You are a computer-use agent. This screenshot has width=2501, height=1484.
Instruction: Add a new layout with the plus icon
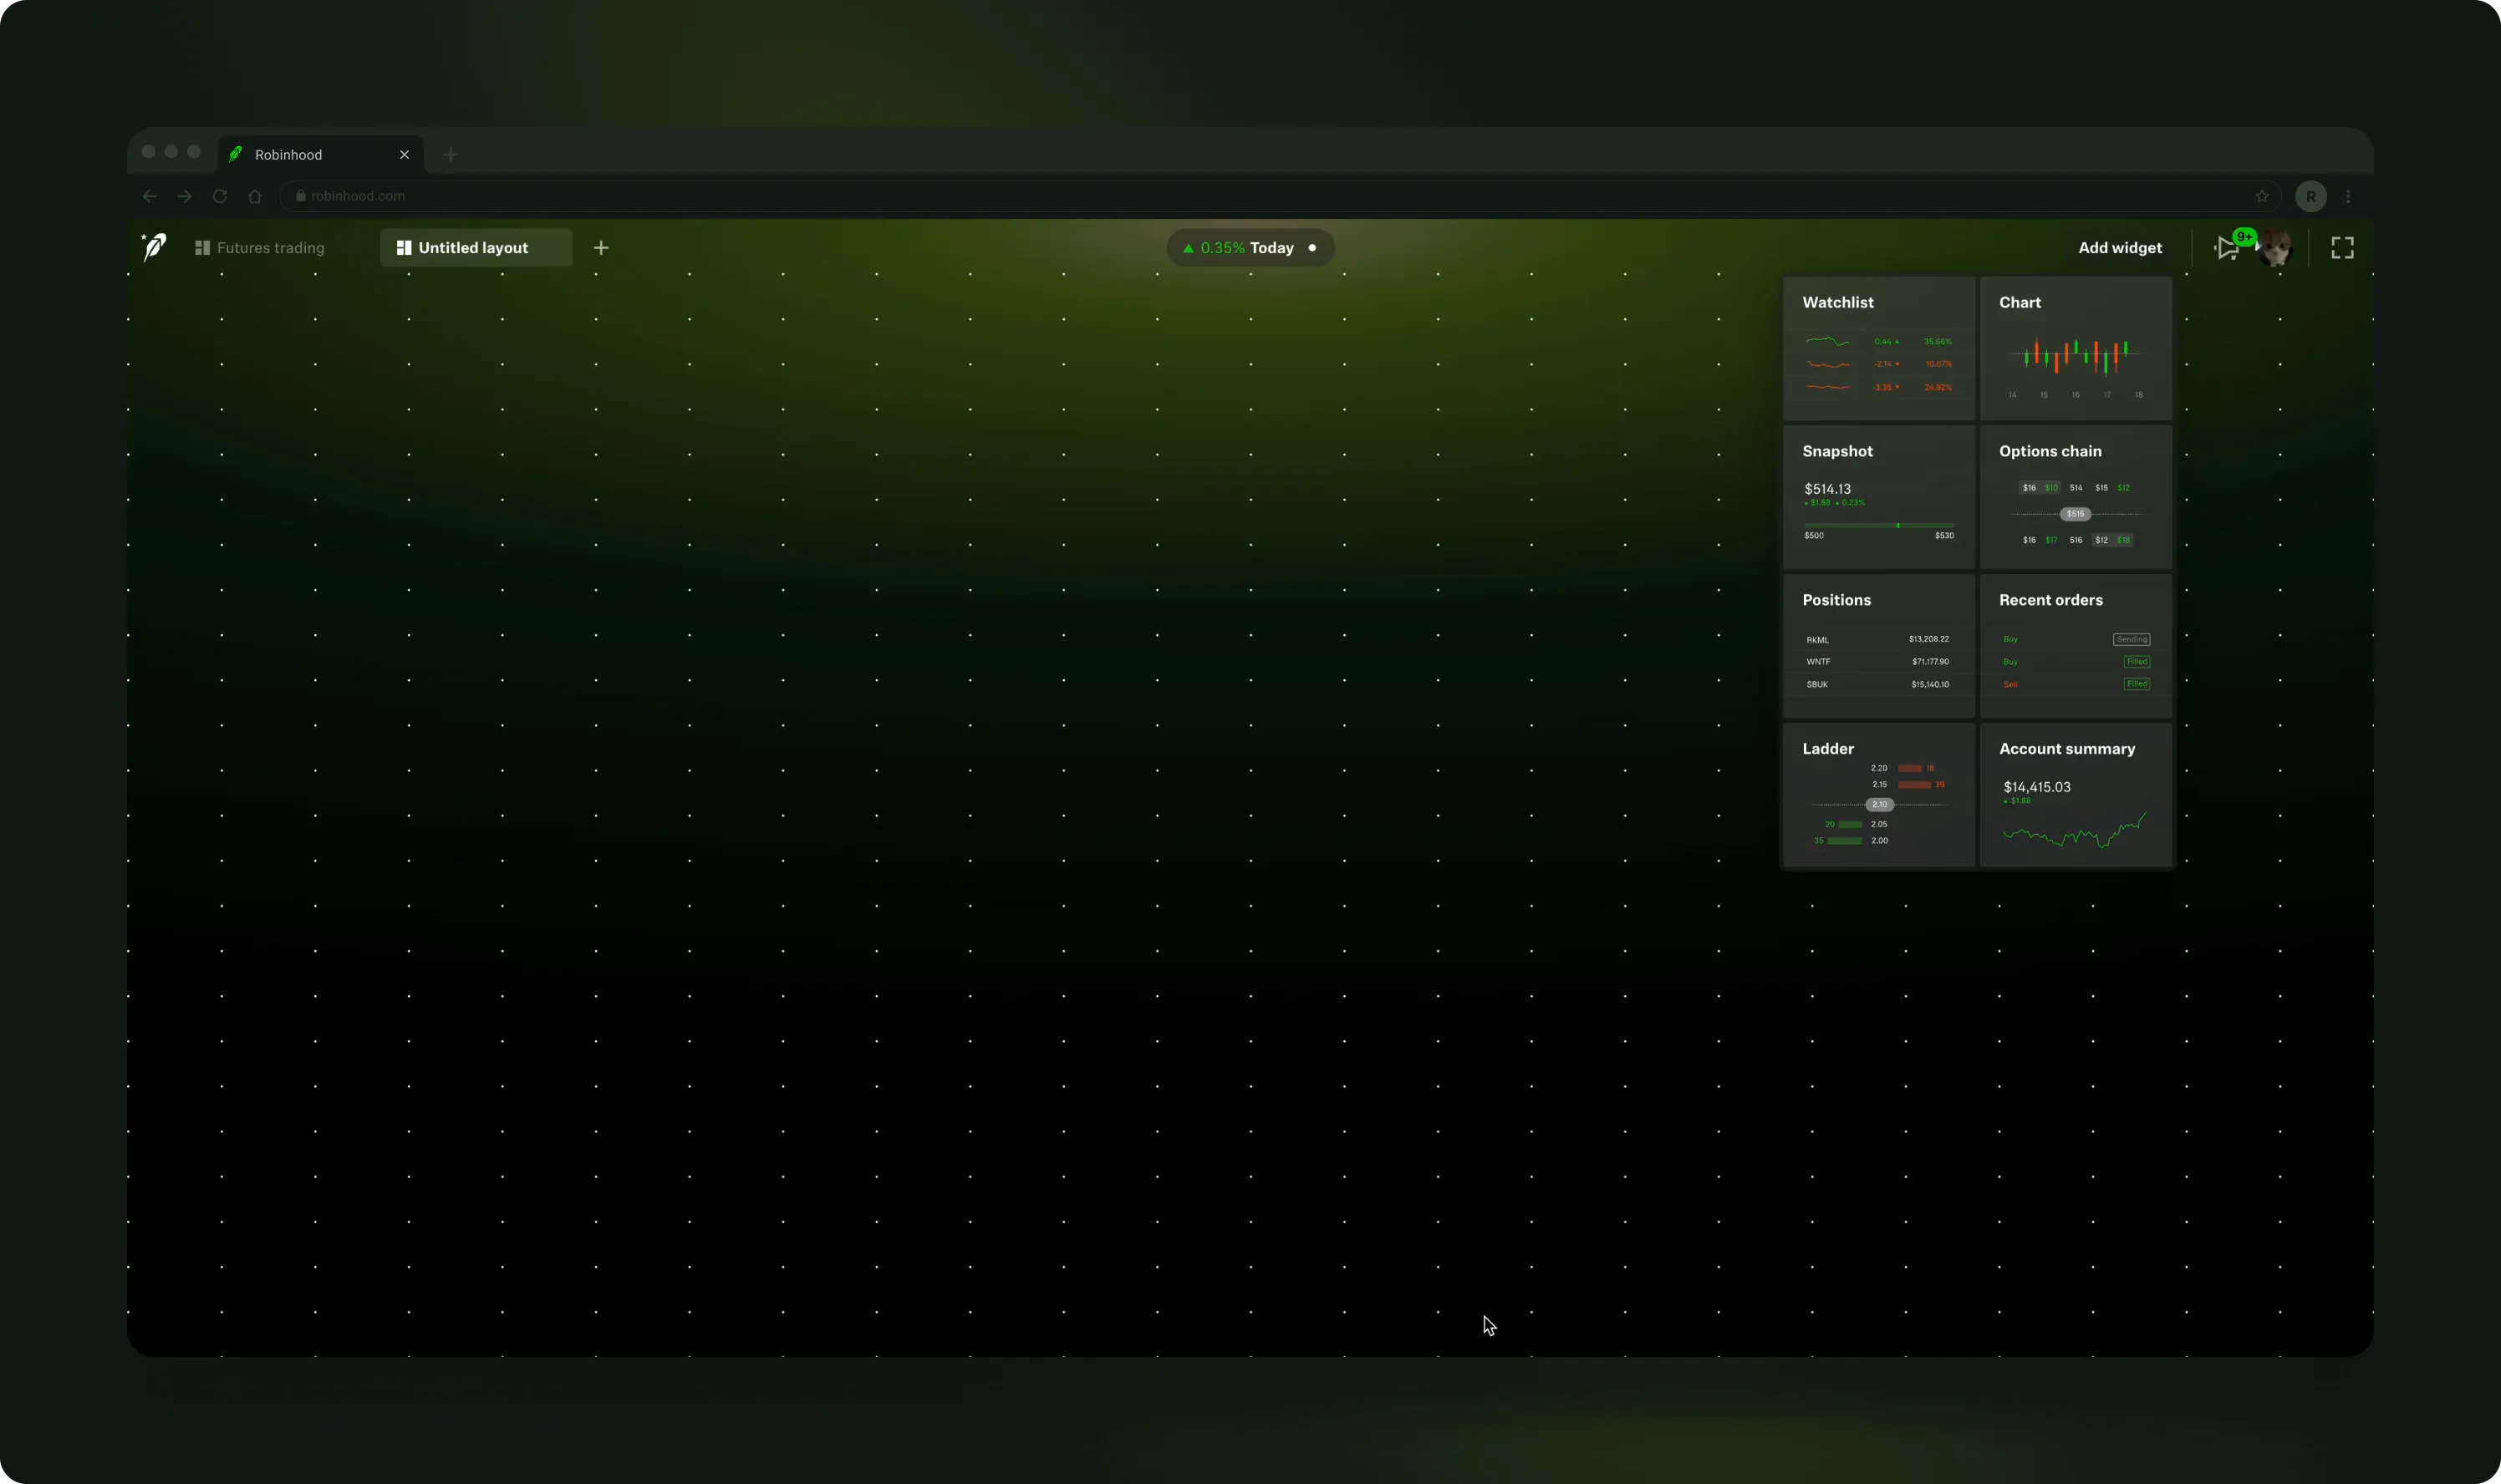[601, 248]
